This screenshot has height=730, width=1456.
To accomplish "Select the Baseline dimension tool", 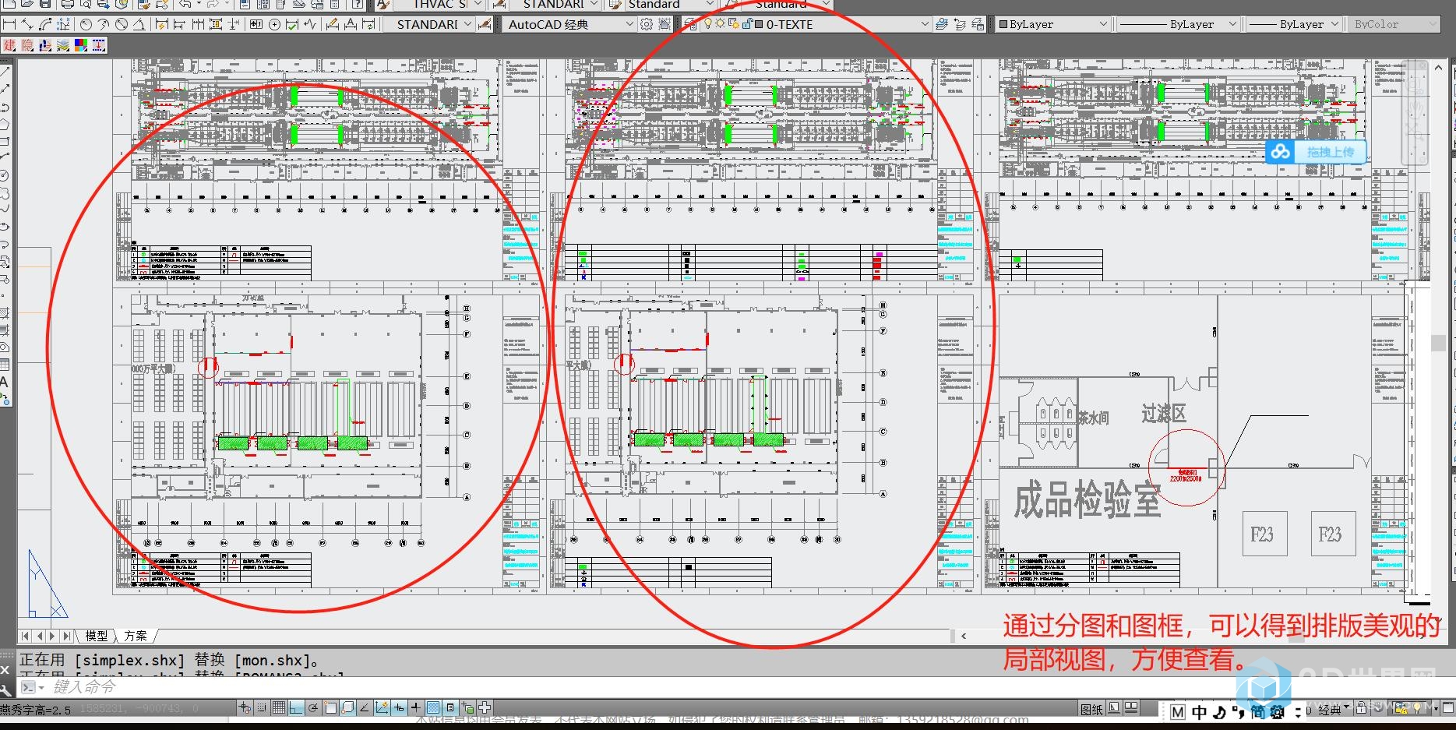I will coord(179,24).
